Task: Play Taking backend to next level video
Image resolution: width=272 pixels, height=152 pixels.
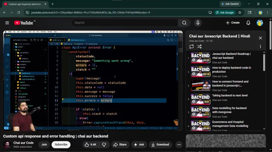Action: [x=226, y=99]
